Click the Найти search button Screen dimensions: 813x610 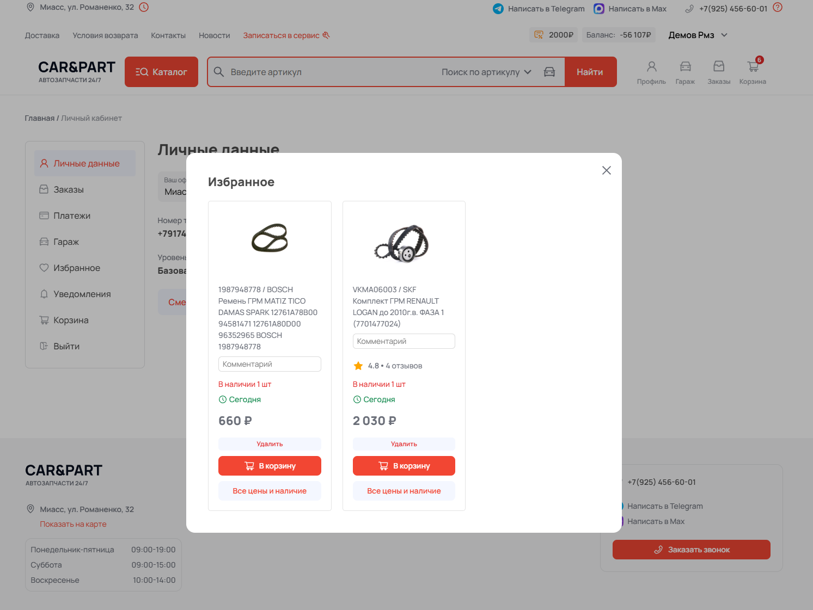[590, 72]
